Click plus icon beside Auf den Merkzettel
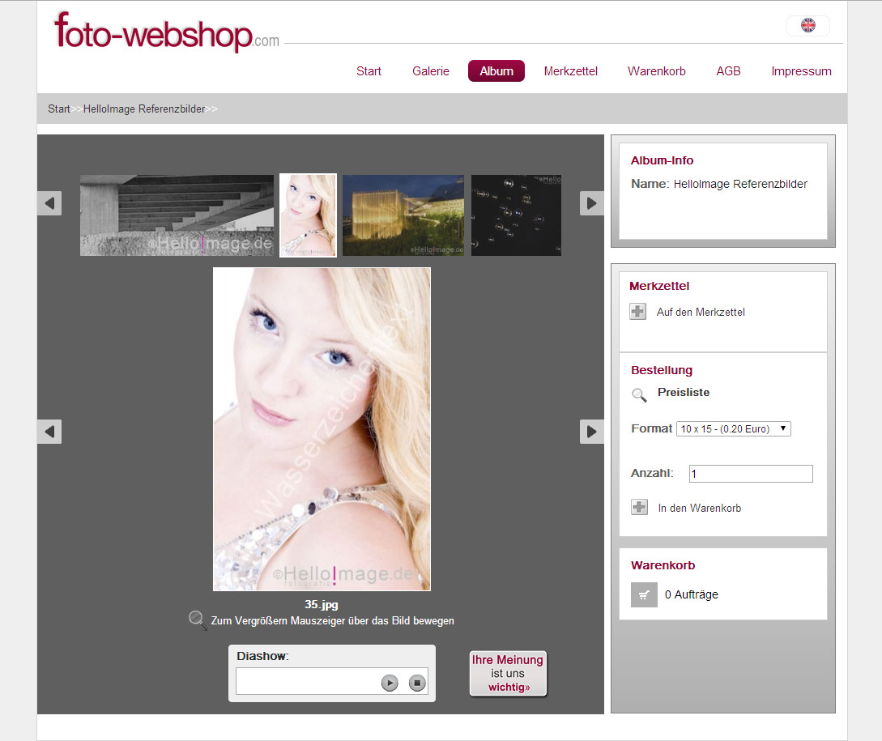The image size is (882, 741). tap(638, 312)
